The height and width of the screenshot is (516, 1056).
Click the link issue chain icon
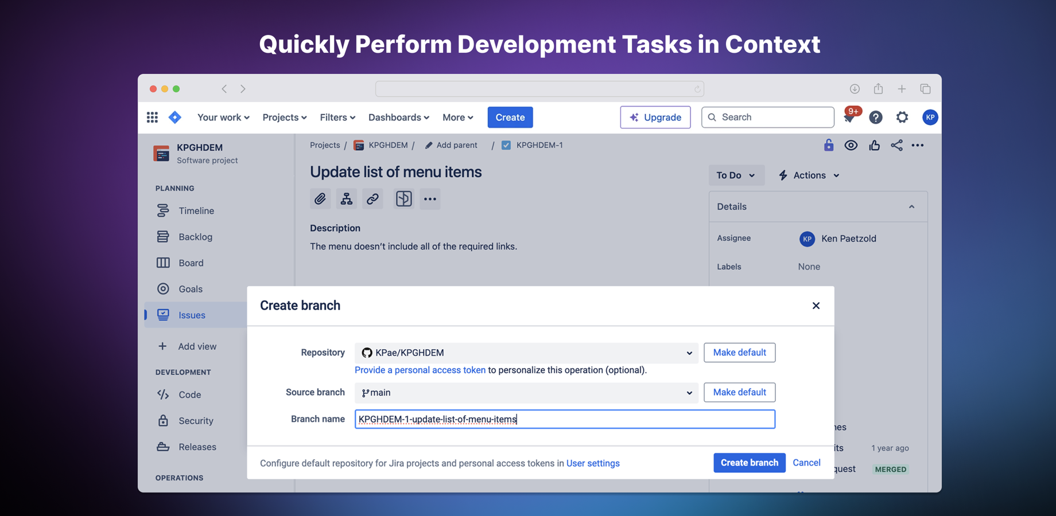pyautogui.click(x=372, y=199)
